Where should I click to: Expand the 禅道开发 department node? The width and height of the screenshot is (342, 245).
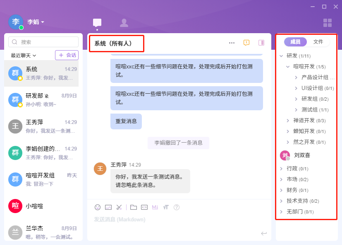288,121
